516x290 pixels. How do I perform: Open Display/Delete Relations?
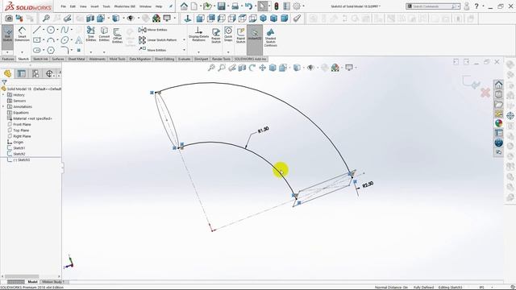point(198,35)
